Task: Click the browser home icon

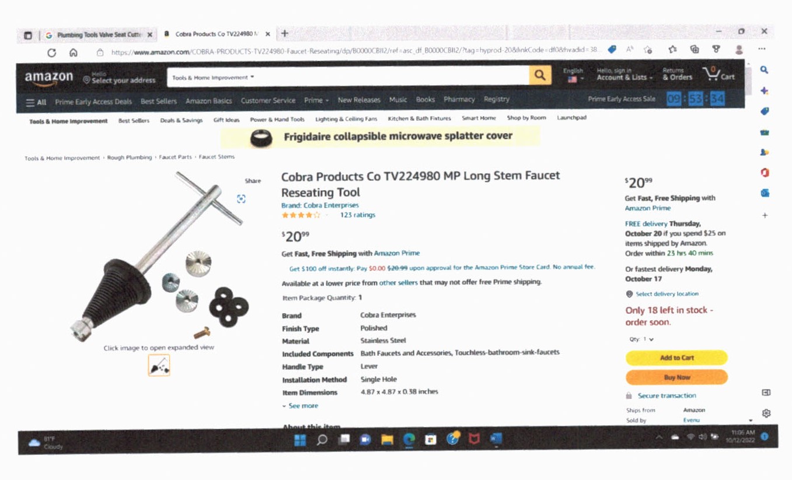Action: [x=74, y=52]
